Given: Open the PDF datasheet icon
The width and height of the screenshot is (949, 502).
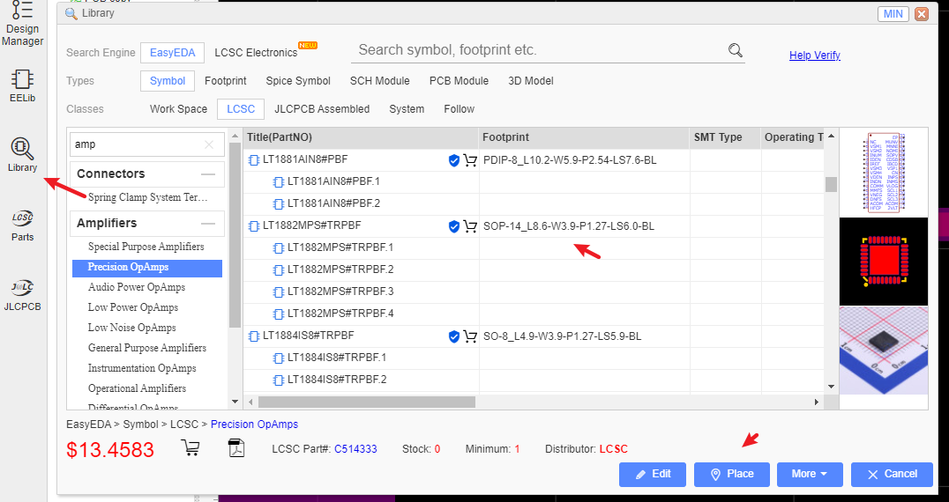Looking at the screenshot, I should pyautogui.click(x=236, y=448).
